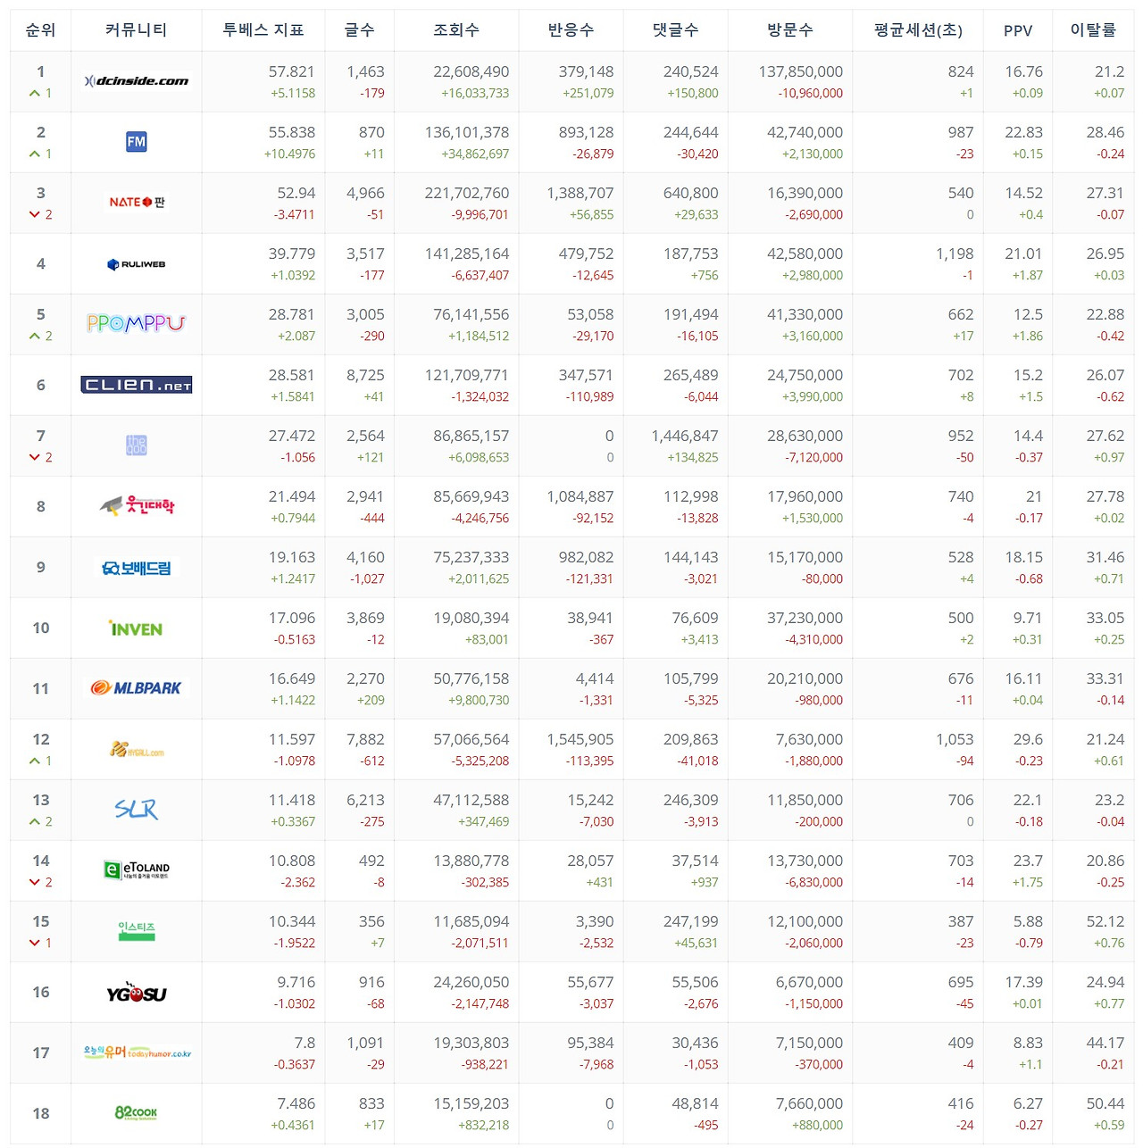The image size is (1143, 1148).
Task: Open the MLBPARK logo
Action: [x=136, y=688]
